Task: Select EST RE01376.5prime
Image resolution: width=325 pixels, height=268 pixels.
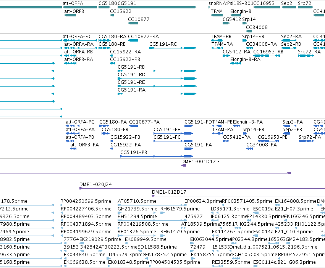Action: [x=137, y=232]
